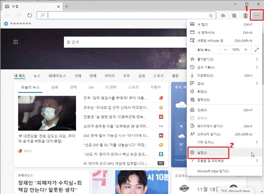Screen dimensions: 264x194
Task: Open headline starting with 조두순 "아내와 집
Action: click(116, 108)
